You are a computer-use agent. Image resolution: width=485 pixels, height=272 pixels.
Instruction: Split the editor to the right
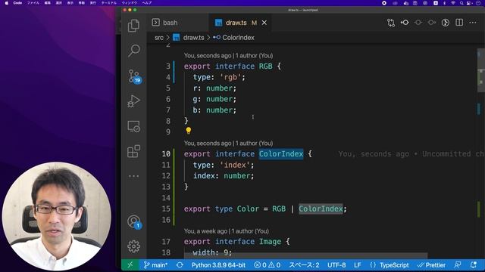coord(459,23)
